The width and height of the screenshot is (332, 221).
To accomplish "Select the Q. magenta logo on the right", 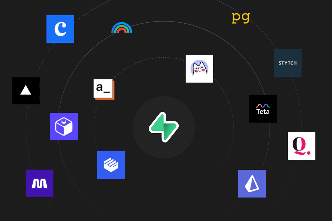I will [x=301, y=146].
